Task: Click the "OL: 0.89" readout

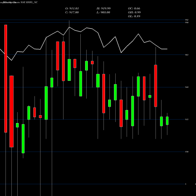Action: tap(134, 16)
